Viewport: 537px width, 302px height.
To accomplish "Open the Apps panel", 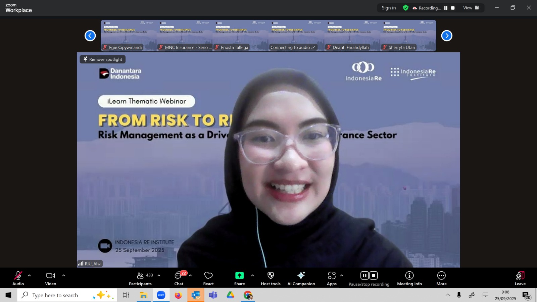I will 332,279.
